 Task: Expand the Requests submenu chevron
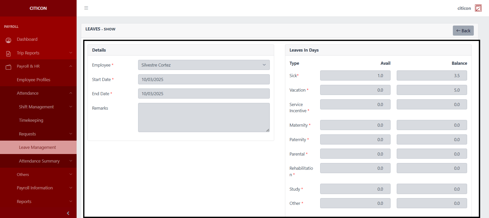pos(71,134)
